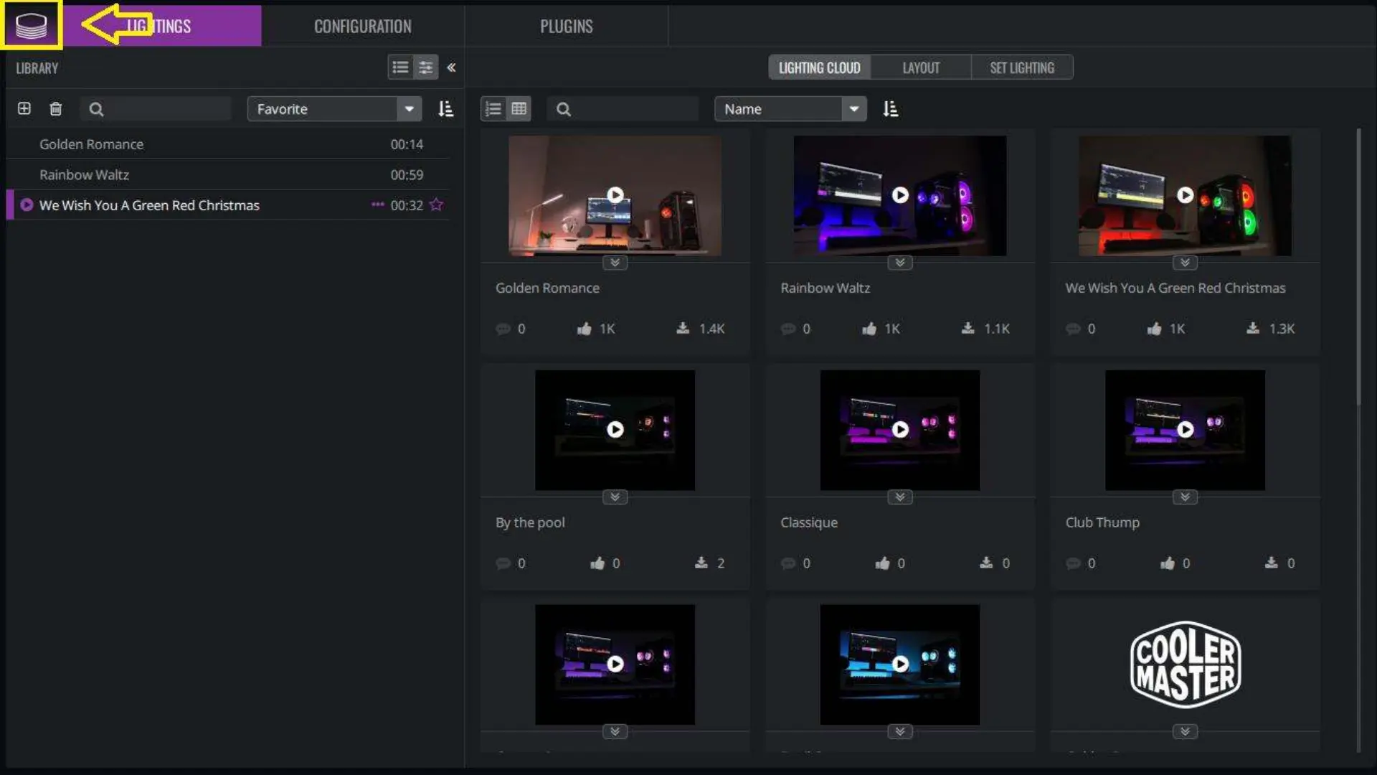The image size is (1377, 775).
Task: Open the Configuration tab
Action: [362, 27]
